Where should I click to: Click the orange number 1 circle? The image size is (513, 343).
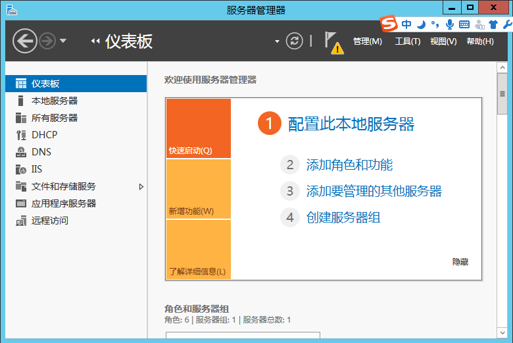pos(270,124)
